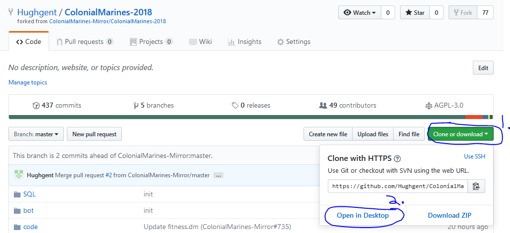
Task: Toggle Clone or download dropdown
Action: (460, 134)
